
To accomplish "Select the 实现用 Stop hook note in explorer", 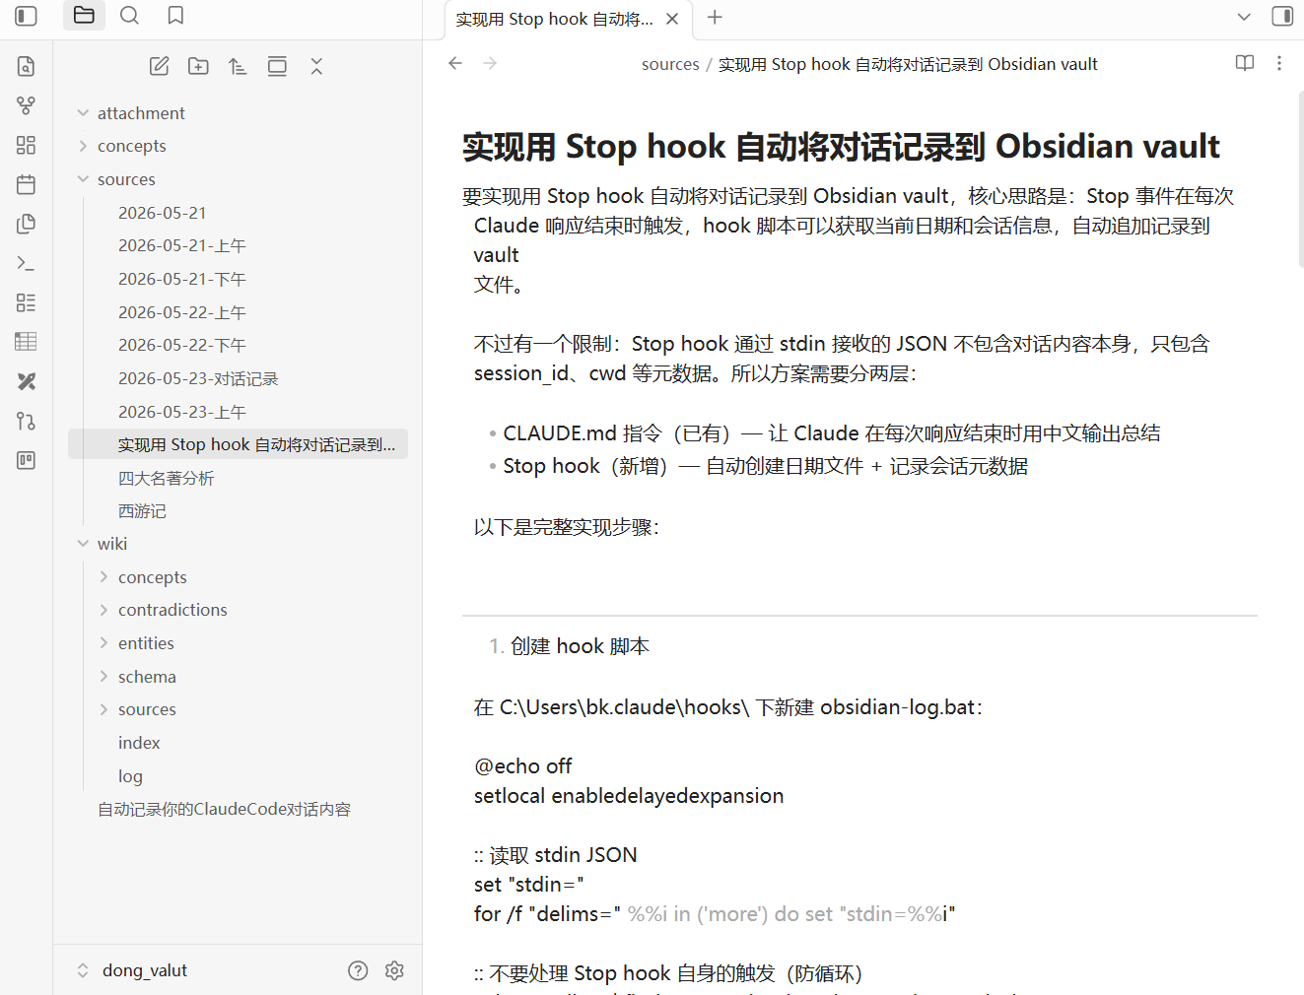I will (x=238, y=444).
